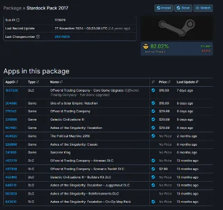
Task: Sort table by Last Update column
Action: point(187,82)
